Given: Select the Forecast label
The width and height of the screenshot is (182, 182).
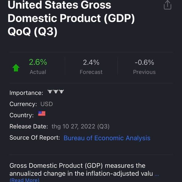Looking at the screenshot, I should [91, 72].
